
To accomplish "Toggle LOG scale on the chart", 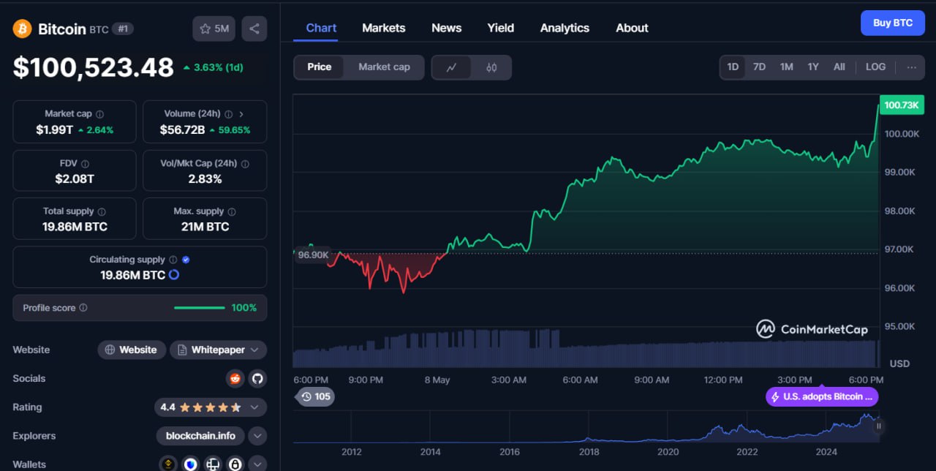I will (875, 67).
